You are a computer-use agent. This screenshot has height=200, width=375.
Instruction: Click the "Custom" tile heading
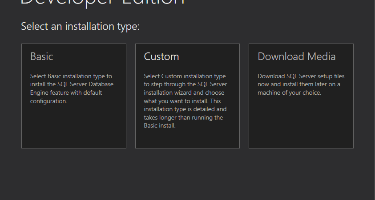(161, 56)
